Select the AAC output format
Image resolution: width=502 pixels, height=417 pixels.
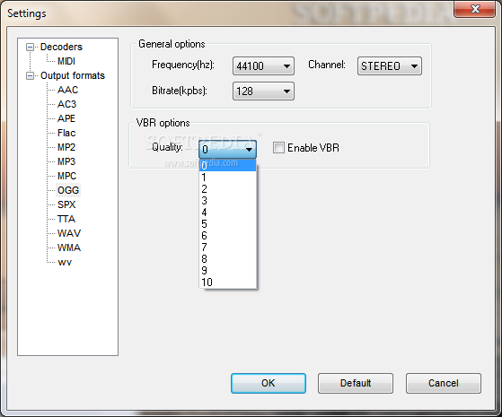[x=67, y=90]
